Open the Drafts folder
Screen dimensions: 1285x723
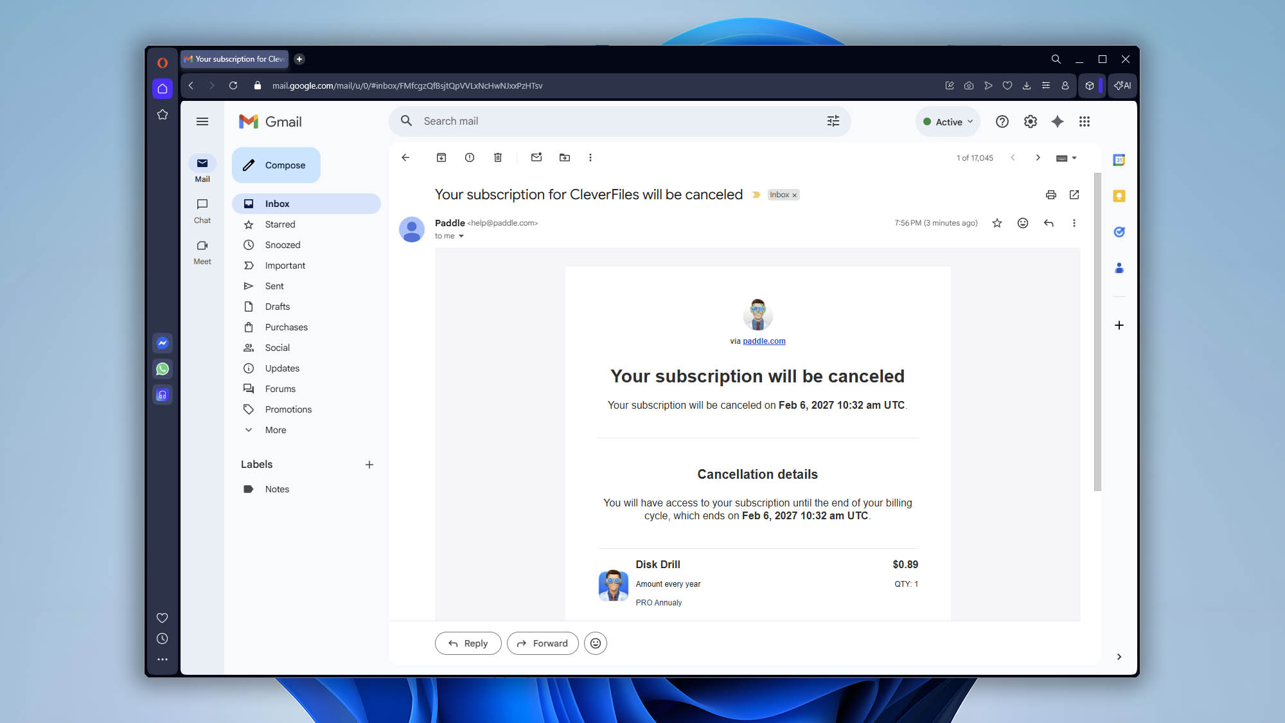(306, 307)
